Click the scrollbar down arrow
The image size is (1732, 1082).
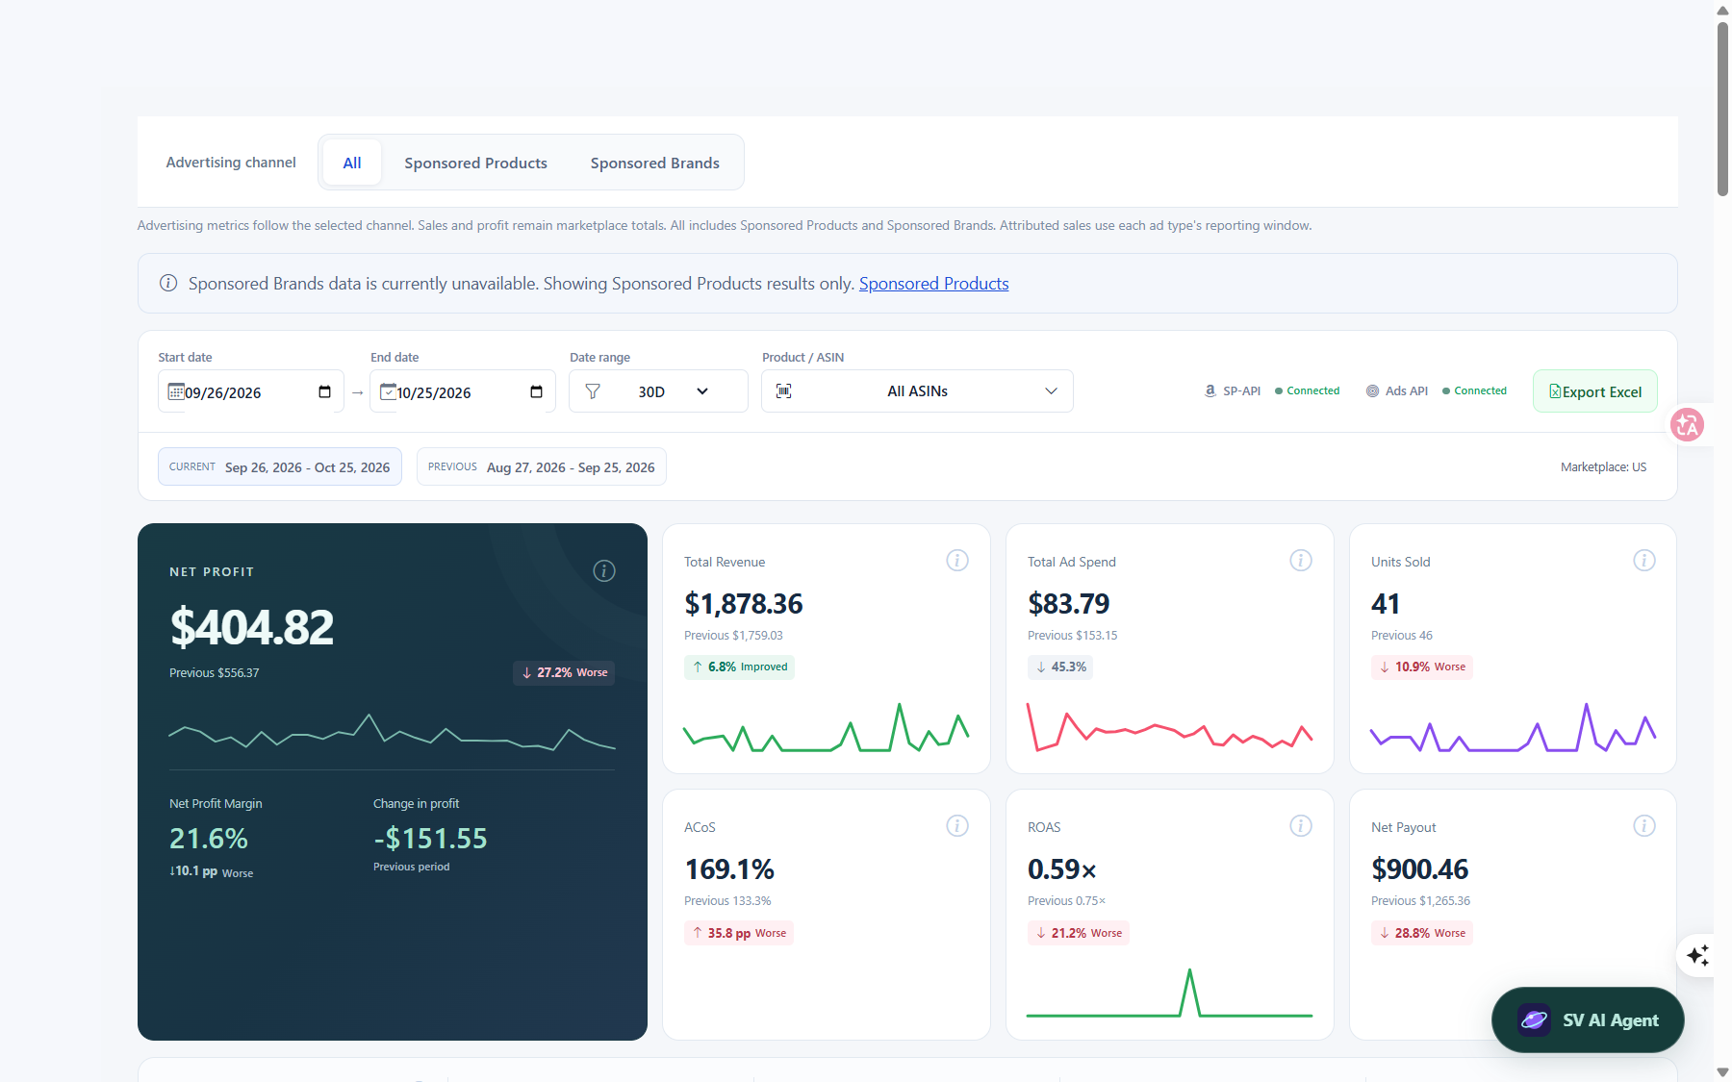pyautogui.click(x=1722, y=1072)
